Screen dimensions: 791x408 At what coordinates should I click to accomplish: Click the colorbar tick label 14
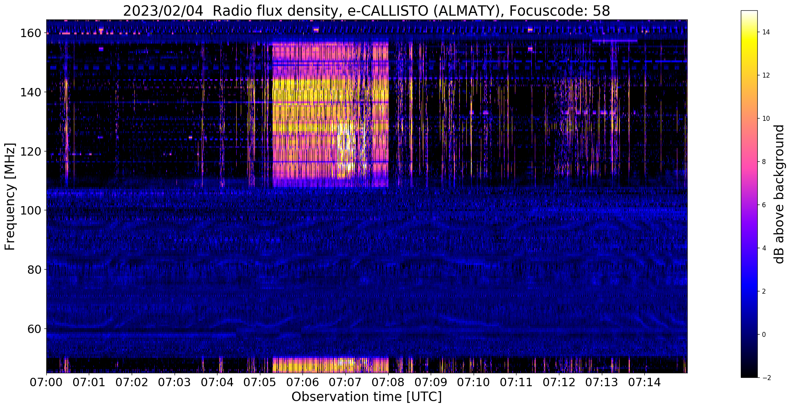[x=766, y=32]
